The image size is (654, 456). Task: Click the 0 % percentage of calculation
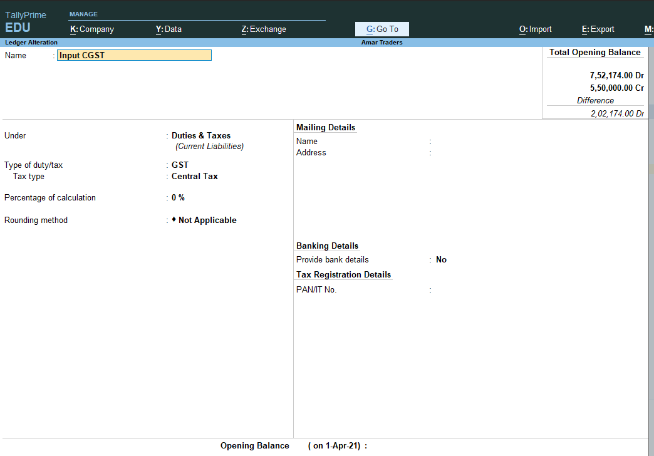(178, 198)
